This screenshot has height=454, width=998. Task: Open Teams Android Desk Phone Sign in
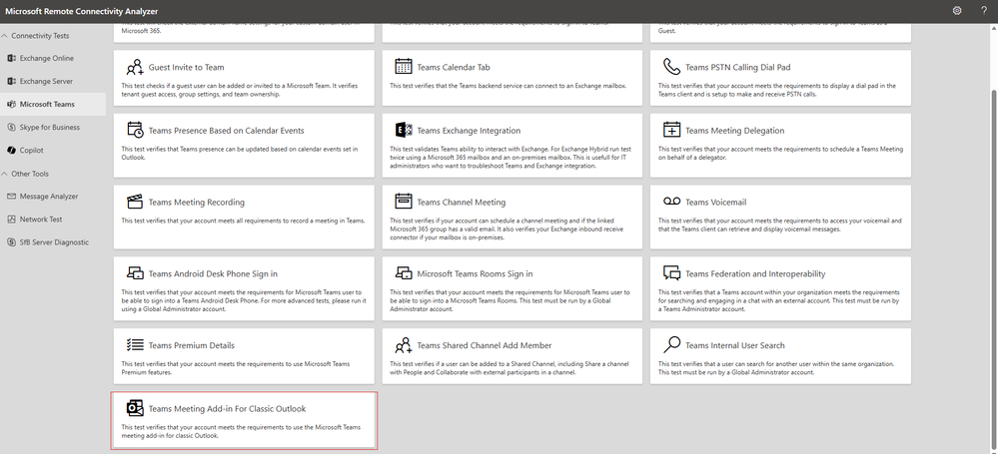[x=244, y=288]
